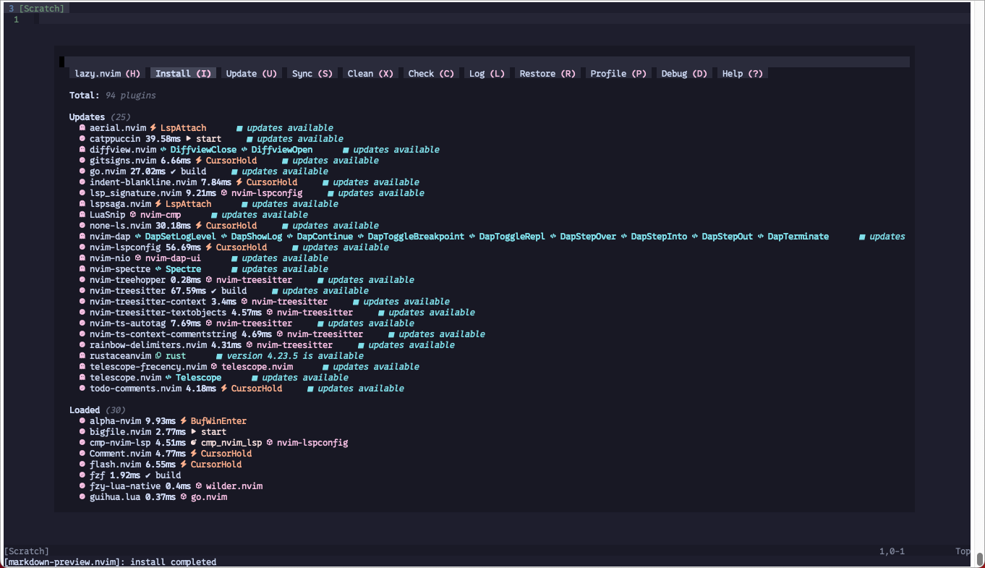Switch to the Update (U) tab
Image resolution: width=985 pixels, height=568 pixels.
[x=251, y=73]
